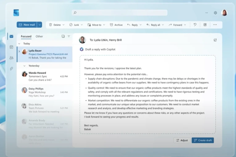Expand the Delete options chevron
The height and width of the screenshot is (157, 236).
tap(64, 25)
